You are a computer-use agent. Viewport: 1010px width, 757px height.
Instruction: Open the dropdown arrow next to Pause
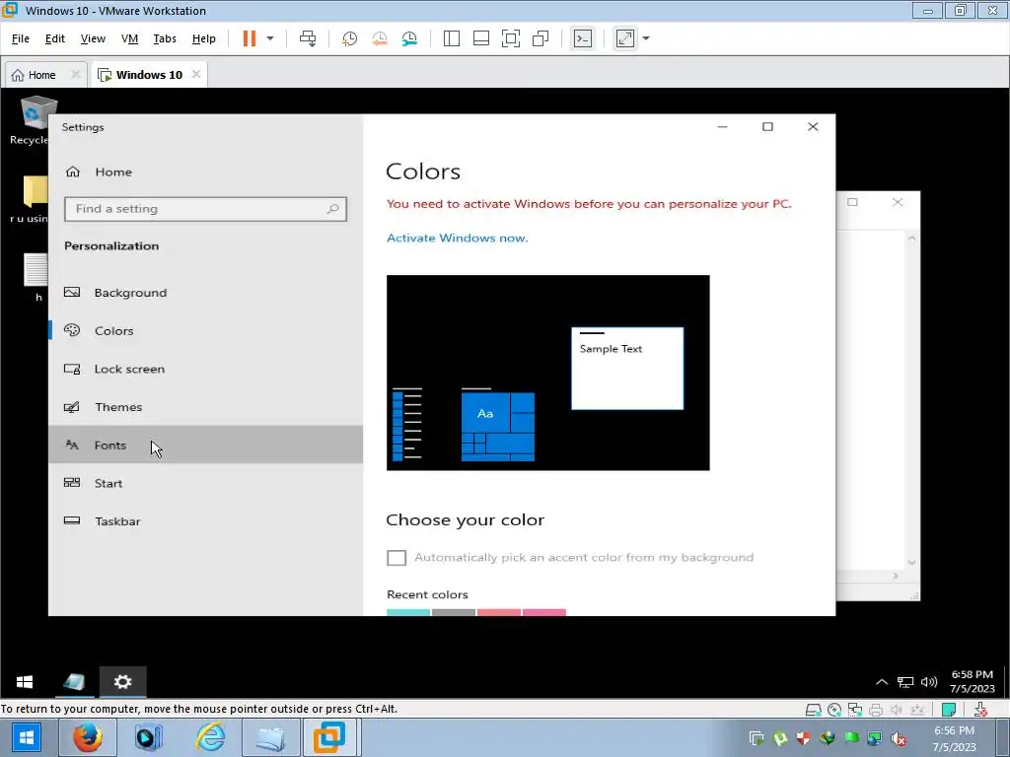pyautogui.click(x=270, y=38)
